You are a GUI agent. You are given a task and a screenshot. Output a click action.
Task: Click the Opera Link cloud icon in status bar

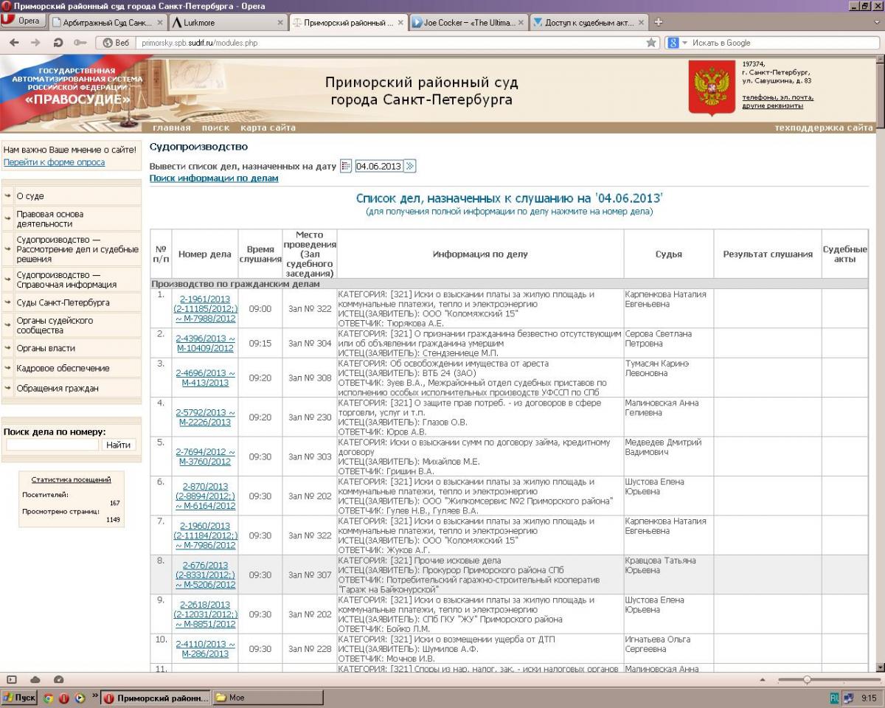click(x=35, y=679)
